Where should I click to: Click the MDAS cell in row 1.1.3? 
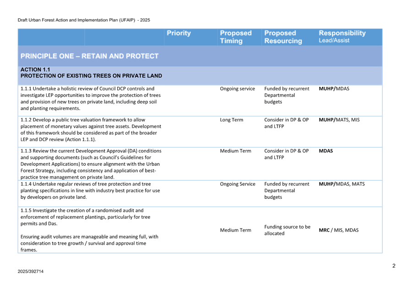(326, 151)
